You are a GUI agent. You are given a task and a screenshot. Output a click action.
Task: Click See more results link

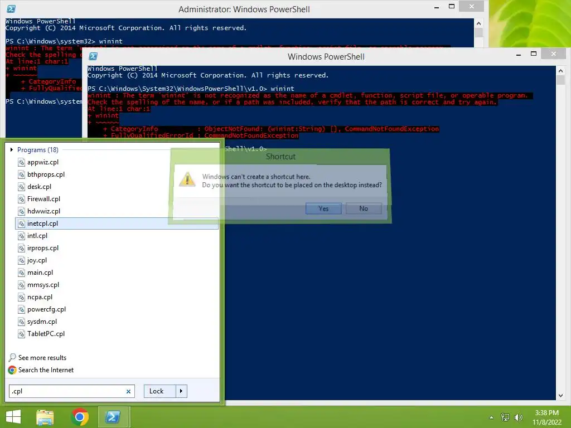(x=42, y=358)
